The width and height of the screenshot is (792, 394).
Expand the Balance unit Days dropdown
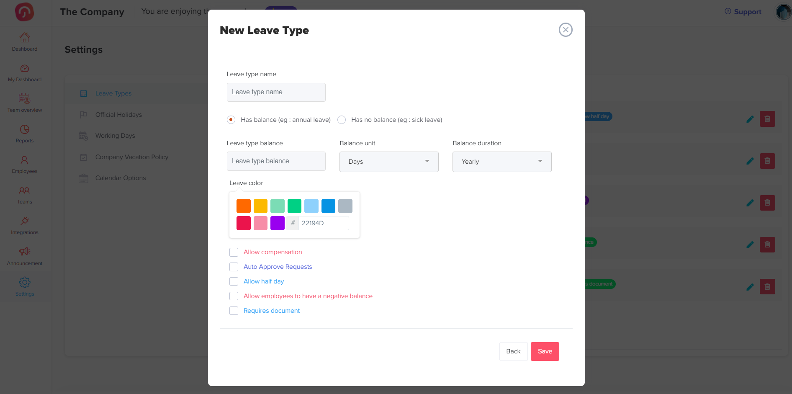pos(389,162)
